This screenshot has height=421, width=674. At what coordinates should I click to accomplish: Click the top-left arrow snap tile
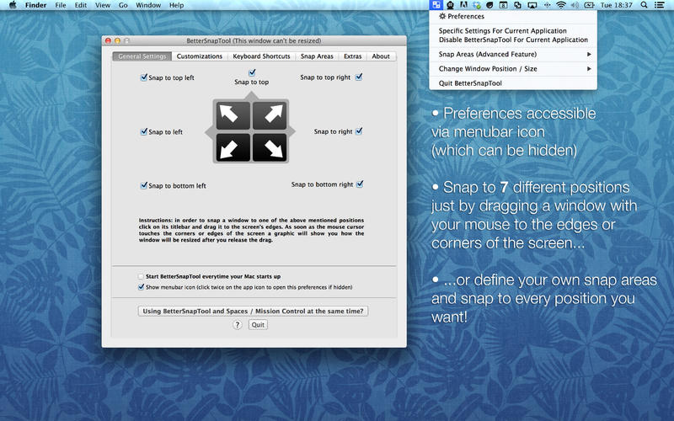(231, 115)
